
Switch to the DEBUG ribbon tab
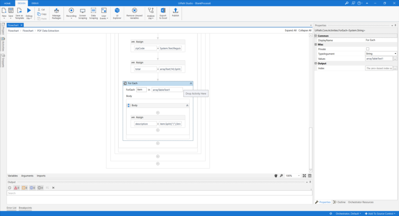[35, 3]
